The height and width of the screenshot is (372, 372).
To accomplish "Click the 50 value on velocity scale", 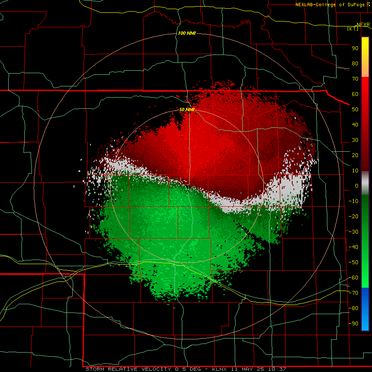I will 355,110.
